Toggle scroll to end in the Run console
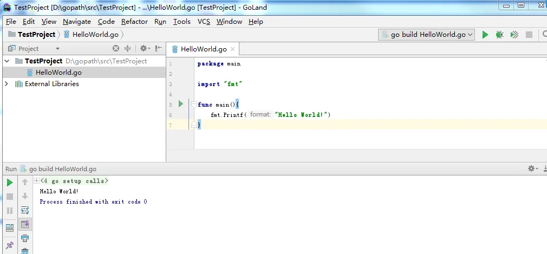Viewport: 547px width, 254px height. coord(25,224)
